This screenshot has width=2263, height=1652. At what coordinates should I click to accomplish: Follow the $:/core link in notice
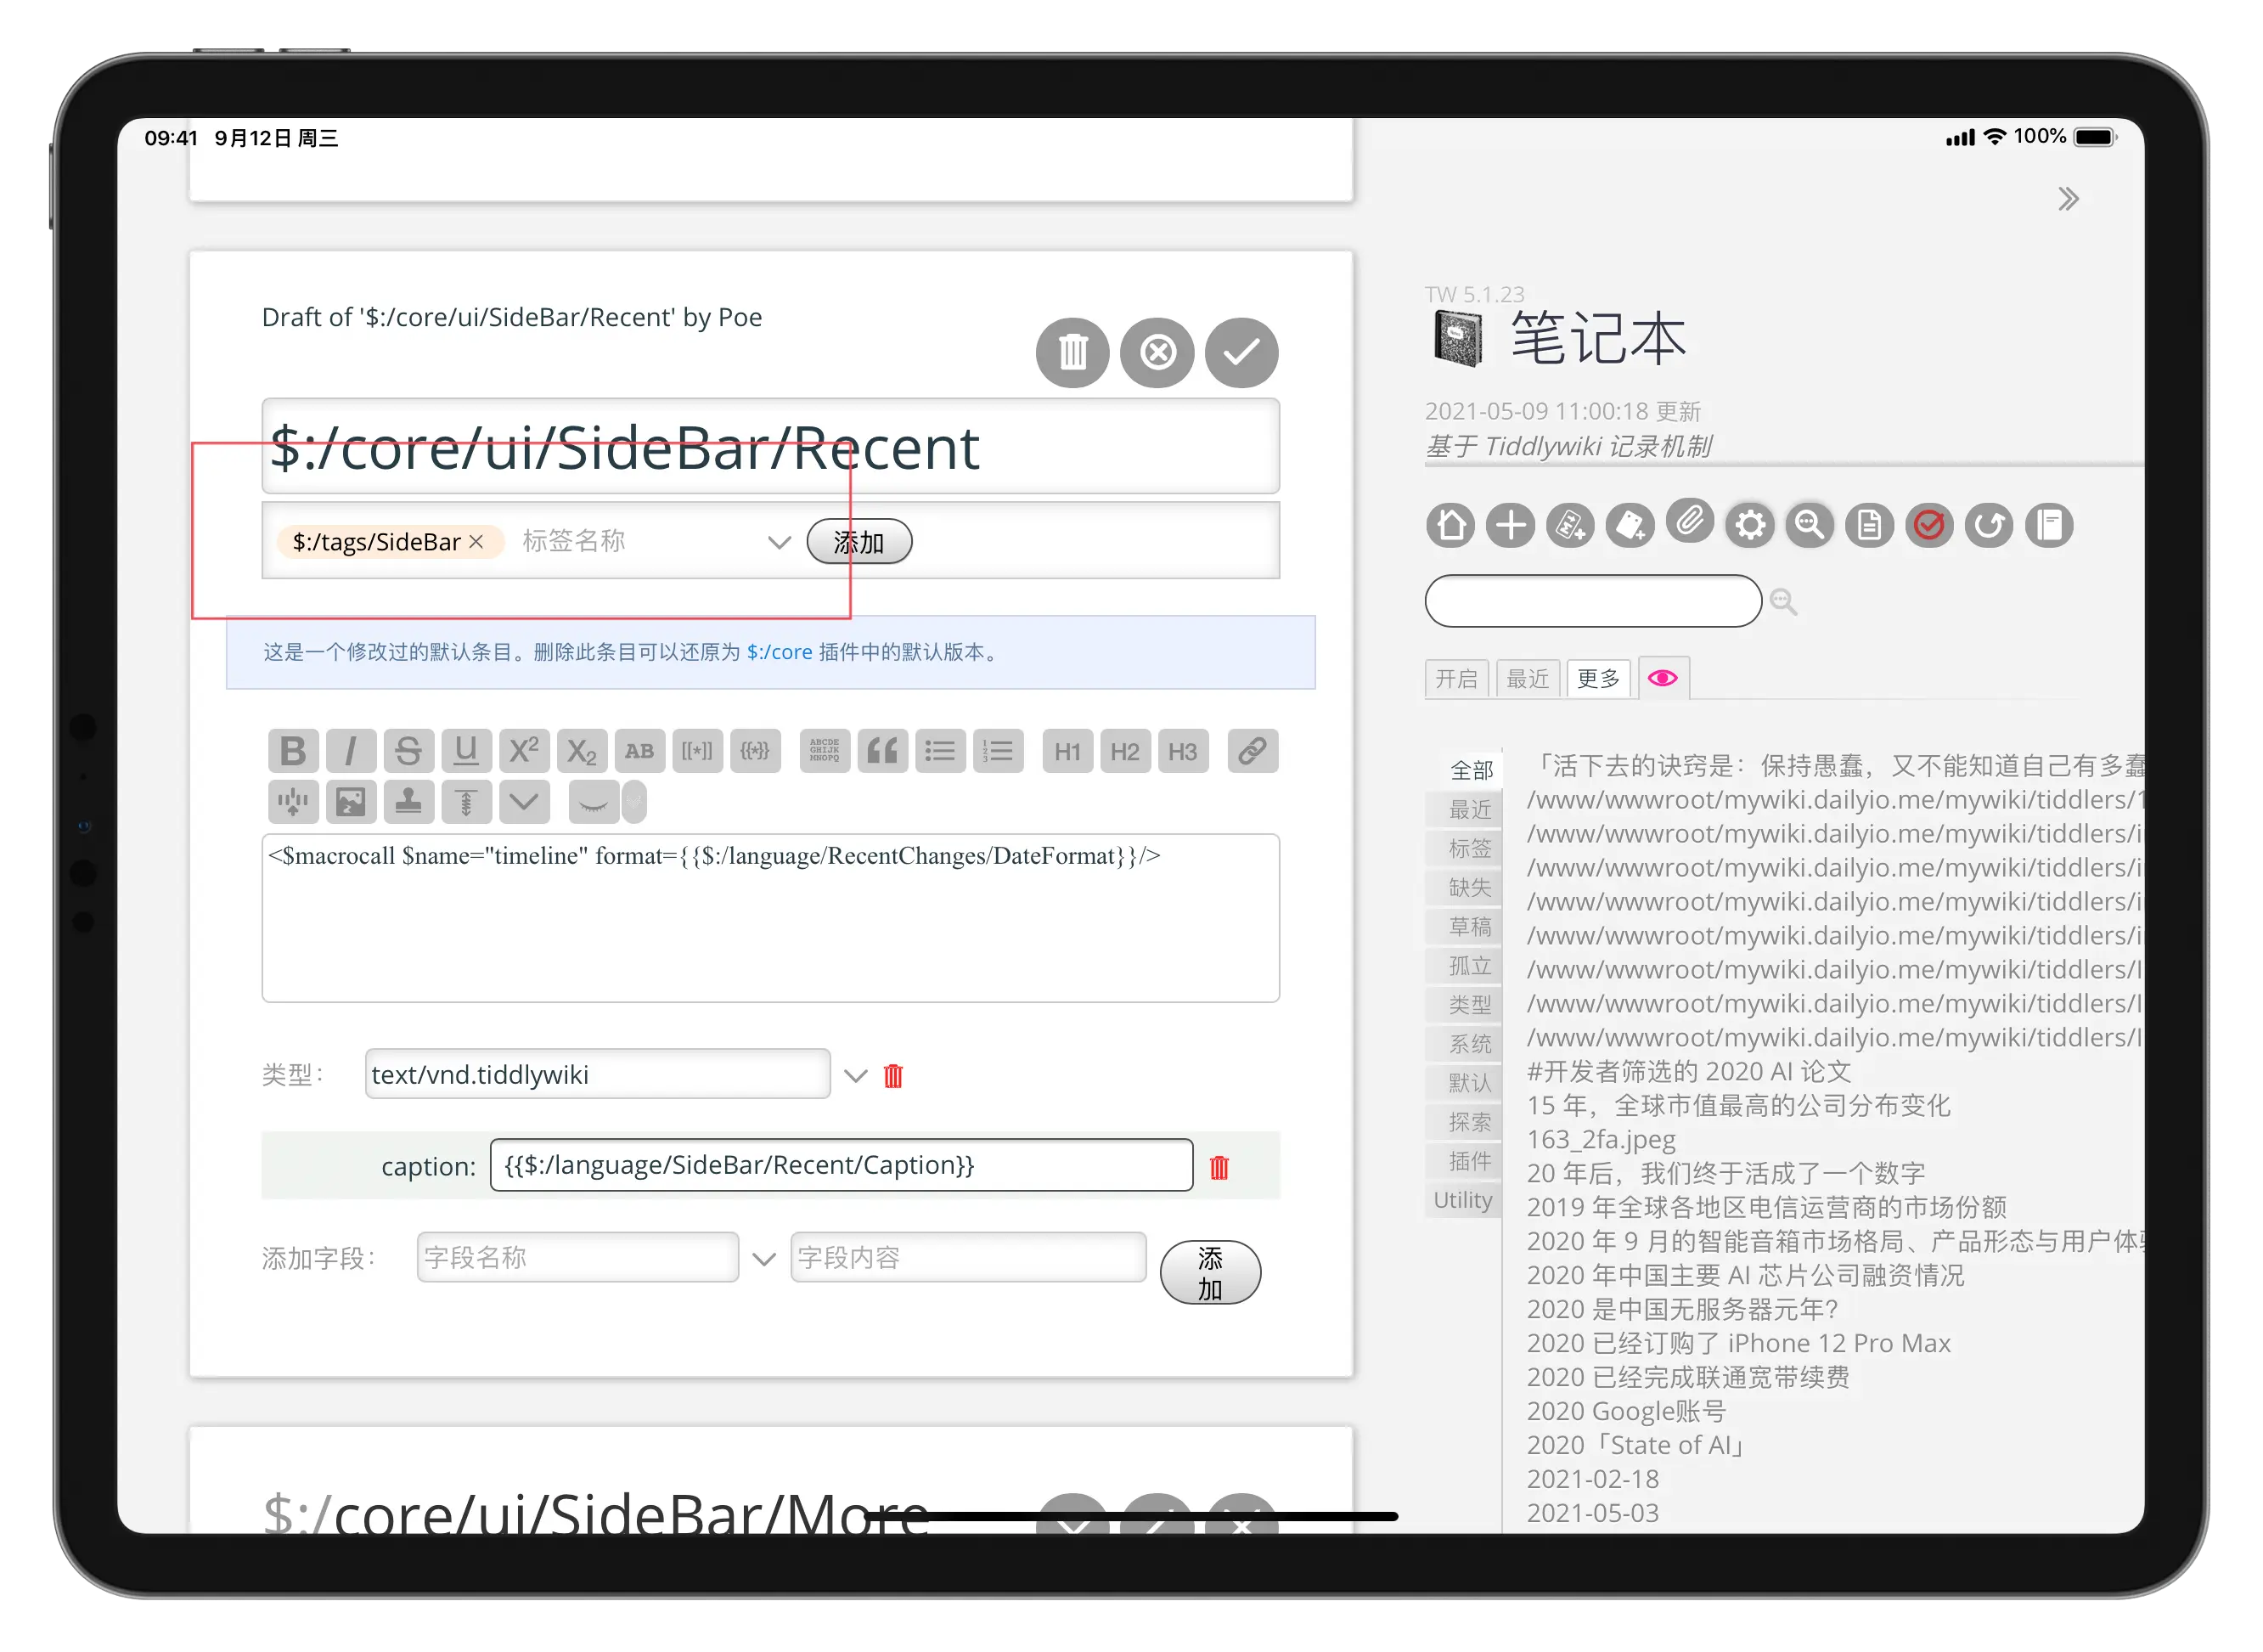click(x=780, y=653)
